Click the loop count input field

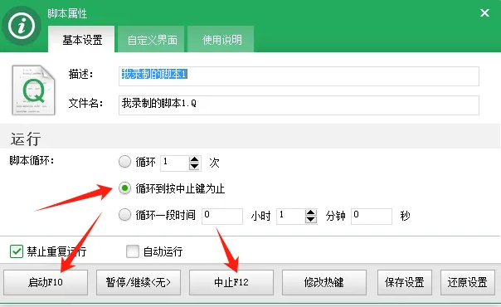[x=174, y=163]
